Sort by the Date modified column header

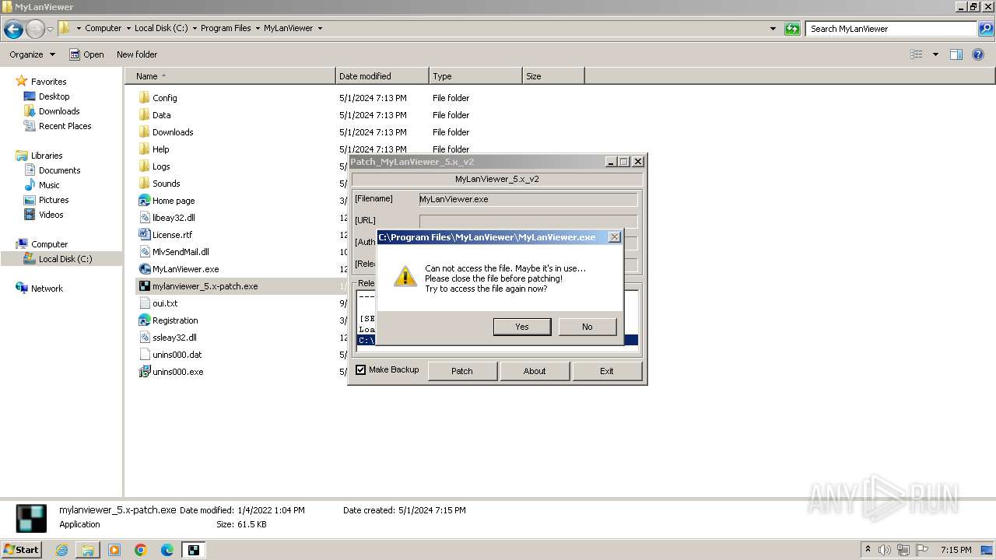[382, 76]
